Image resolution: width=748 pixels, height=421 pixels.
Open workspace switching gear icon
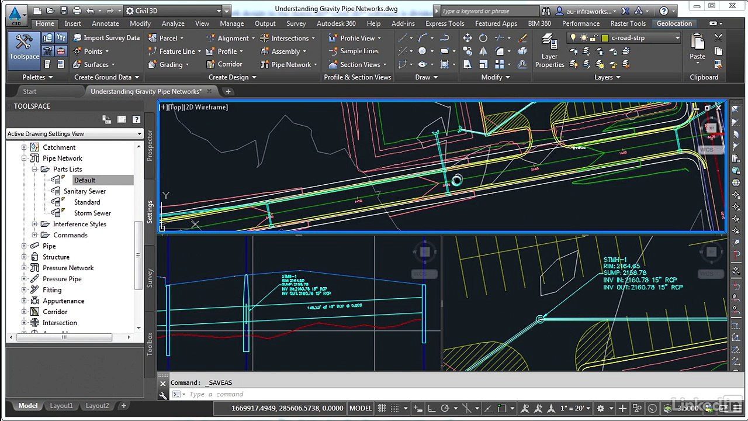pos(601,408)
